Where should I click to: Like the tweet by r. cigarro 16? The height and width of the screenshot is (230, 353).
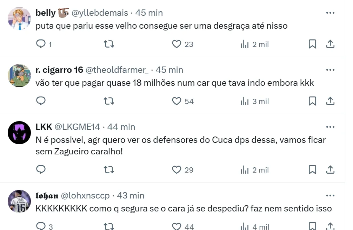coord(176,101)
